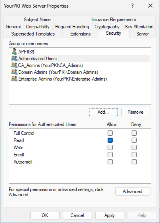Uncheck the Read Allow checkbox
The width and height of the screenshot is (160, 223).
tap(110, 140)
